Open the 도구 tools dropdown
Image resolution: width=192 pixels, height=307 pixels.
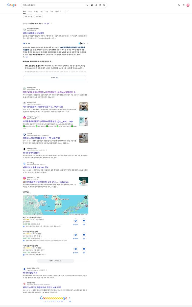coord(65,12)
